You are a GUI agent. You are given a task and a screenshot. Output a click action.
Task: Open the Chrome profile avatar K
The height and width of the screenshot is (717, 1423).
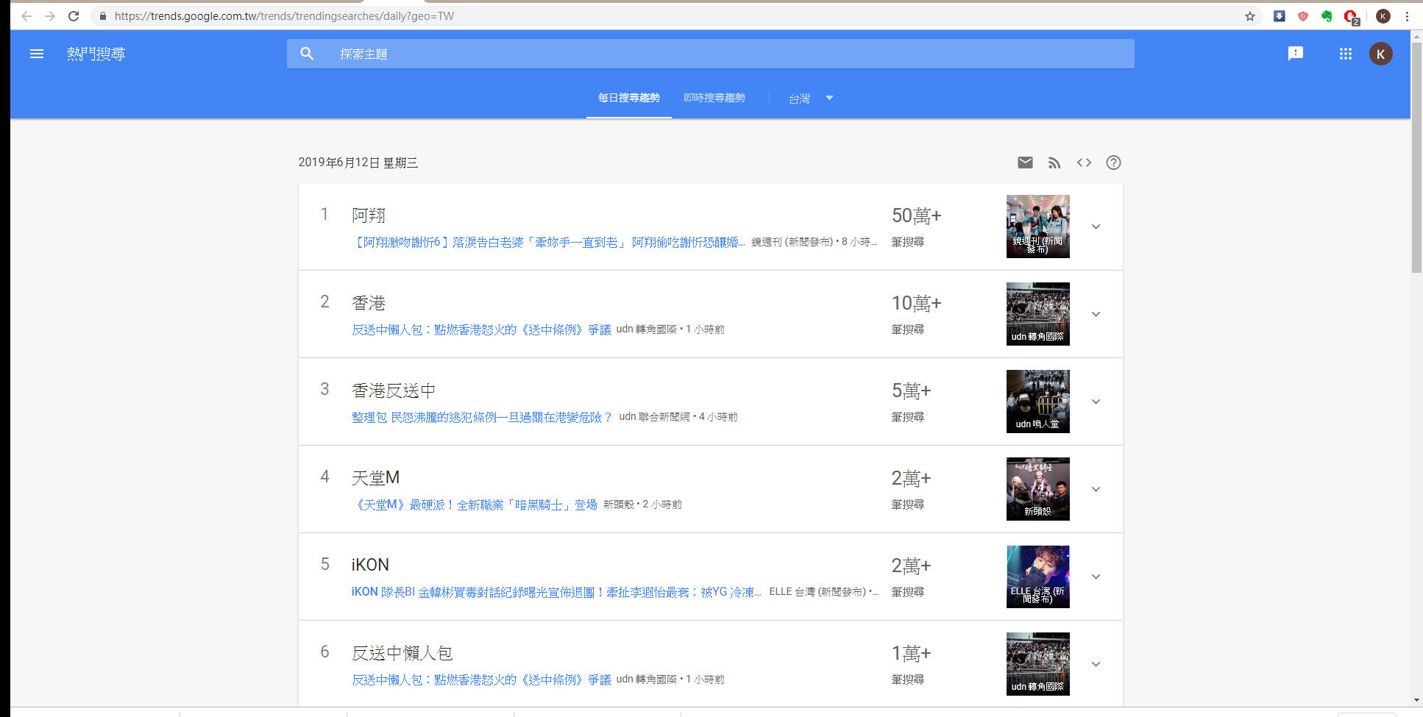1383,15
